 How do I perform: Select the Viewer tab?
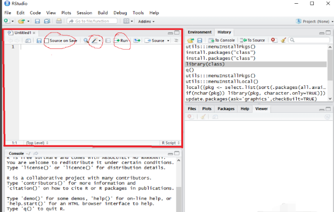pyautogui.click(x=262, y=109)
